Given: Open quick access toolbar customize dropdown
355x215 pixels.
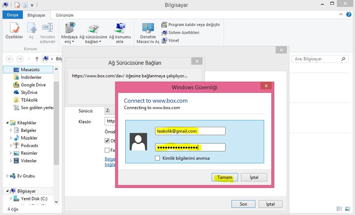Looking at the screenshot, I should click(x=32, y=5).
